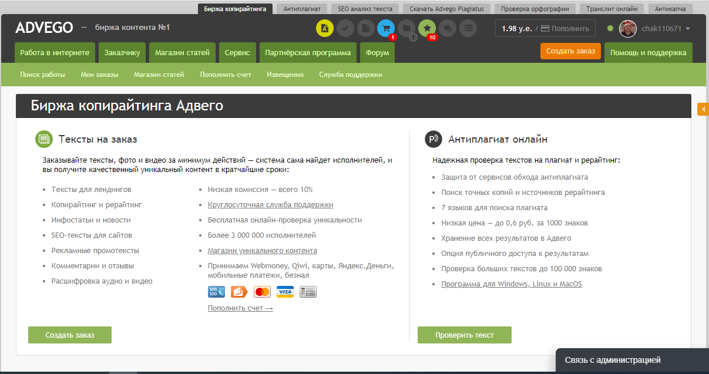Open the Форум menu item

377,52
